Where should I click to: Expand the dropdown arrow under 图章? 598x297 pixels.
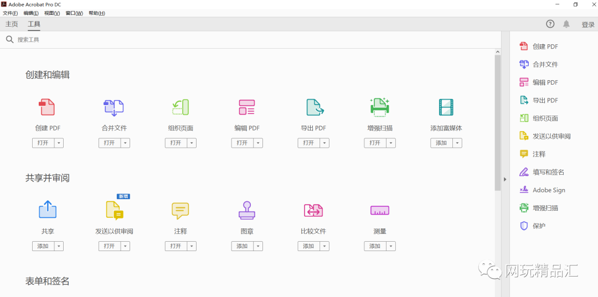coord(259,246)
